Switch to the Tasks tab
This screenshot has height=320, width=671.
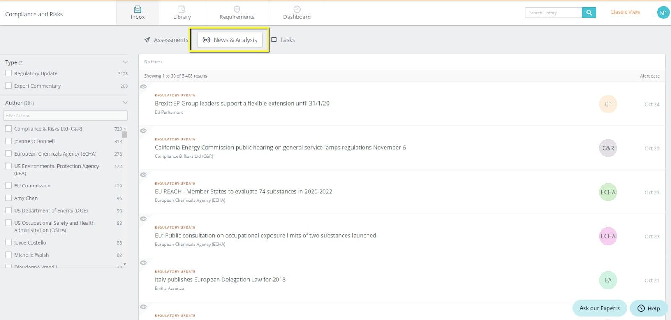[x=283, y=40]
